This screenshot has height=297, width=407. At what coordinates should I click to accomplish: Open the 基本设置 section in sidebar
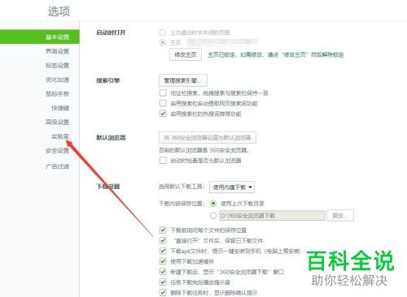(40, 37)
